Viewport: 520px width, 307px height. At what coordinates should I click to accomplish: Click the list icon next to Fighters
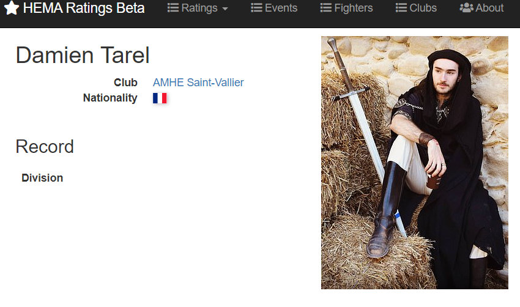pos(326,8)
